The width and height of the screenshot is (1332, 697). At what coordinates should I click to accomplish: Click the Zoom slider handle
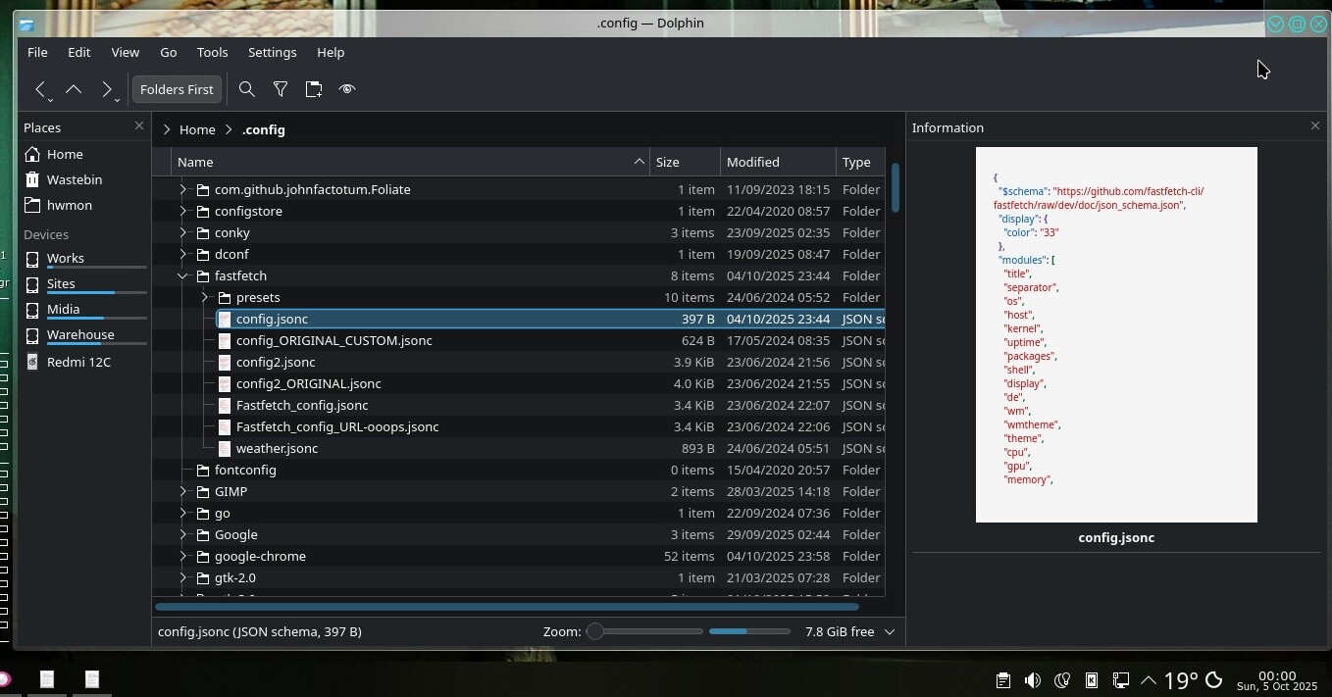pos(594,632)
